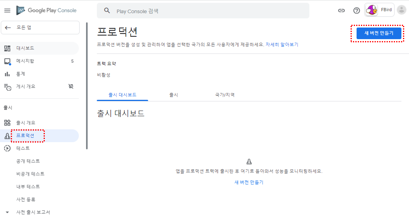The height and width of the screenshot is (218, 409).
Task: Click the 메시지함 count 5
Action: click(72, 61)
